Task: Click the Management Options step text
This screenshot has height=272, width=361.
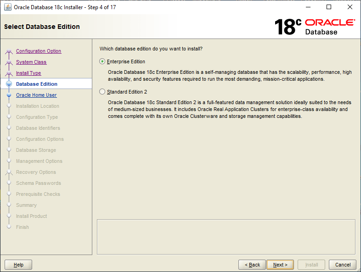Action: [x=39, y=161]
